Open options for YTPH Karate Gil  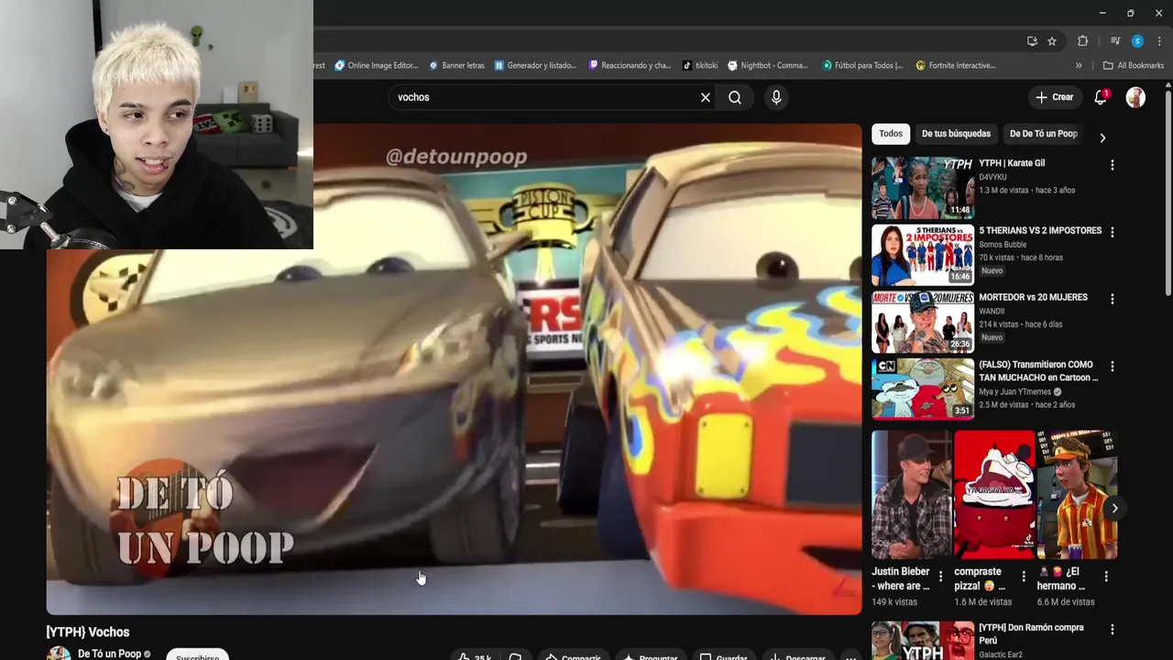1113,165
